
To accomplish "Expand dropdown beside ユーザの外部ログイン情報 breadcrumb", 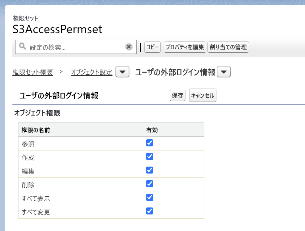I will tap(224, 72).
